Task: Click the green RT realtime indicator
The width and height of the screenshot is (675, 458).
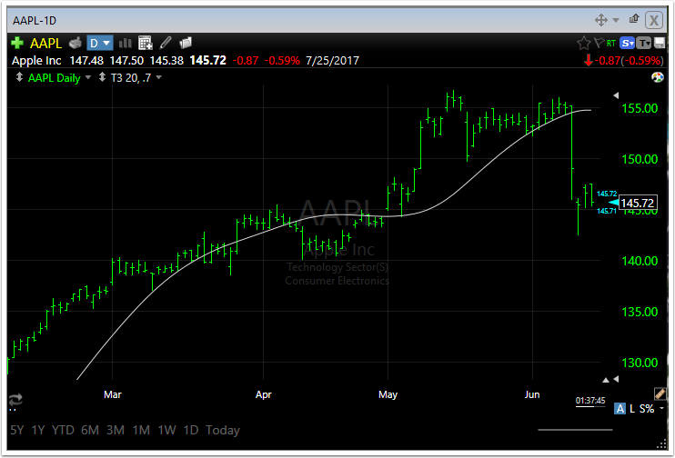Action: 610,43
